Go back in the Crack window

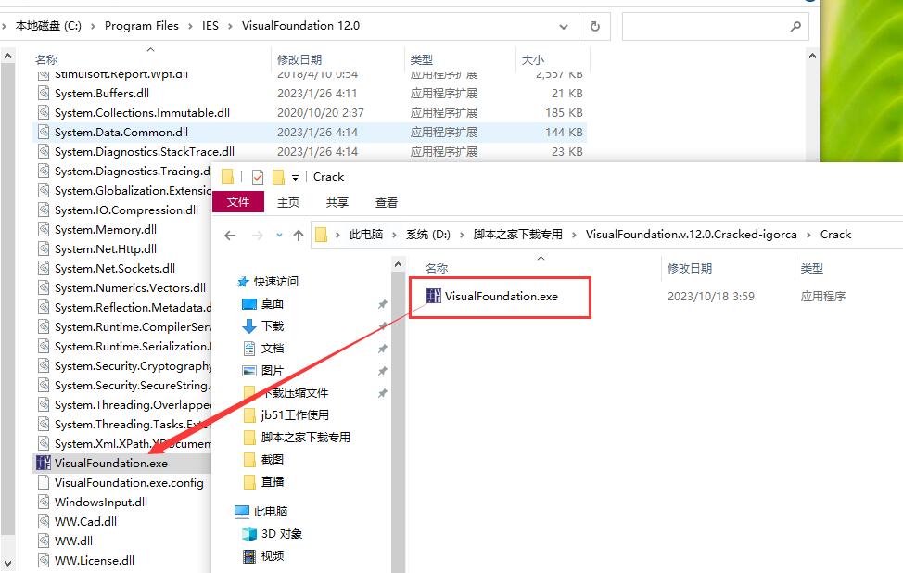[230, 235]
